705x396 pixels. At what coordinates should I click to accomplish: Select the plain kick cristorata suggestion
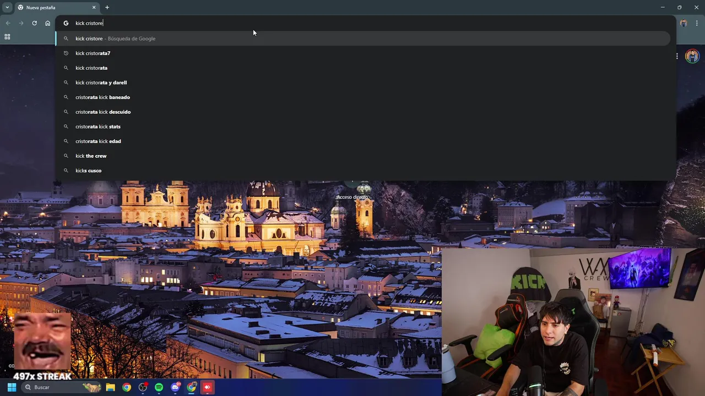pos(363,68)
